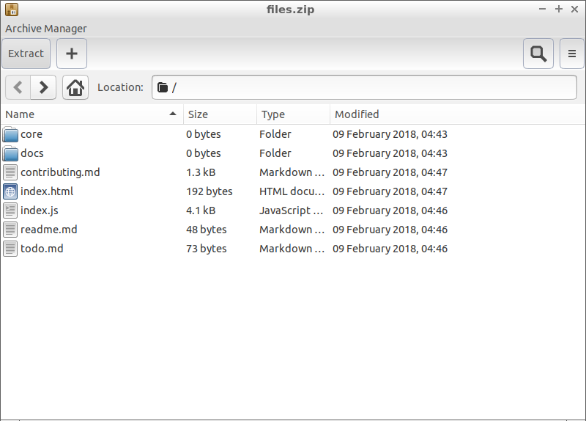Open the search magnifier icon
This screenshot has height=421, width=586.
click(x=538, y=54)
